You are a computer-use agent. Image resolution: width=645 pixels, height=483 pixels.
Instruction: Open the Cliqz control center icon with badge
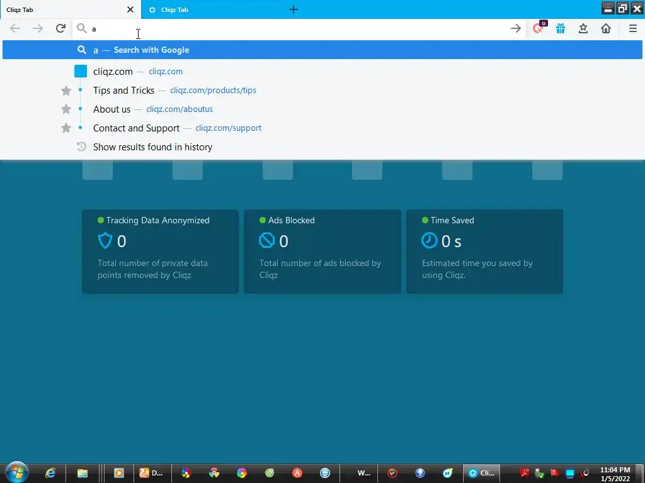click(x=539, y=28)
